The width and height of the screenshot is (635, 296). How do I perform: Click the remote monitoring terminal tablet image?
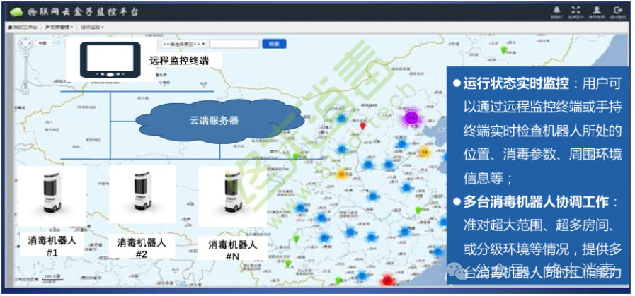[110, 59]
